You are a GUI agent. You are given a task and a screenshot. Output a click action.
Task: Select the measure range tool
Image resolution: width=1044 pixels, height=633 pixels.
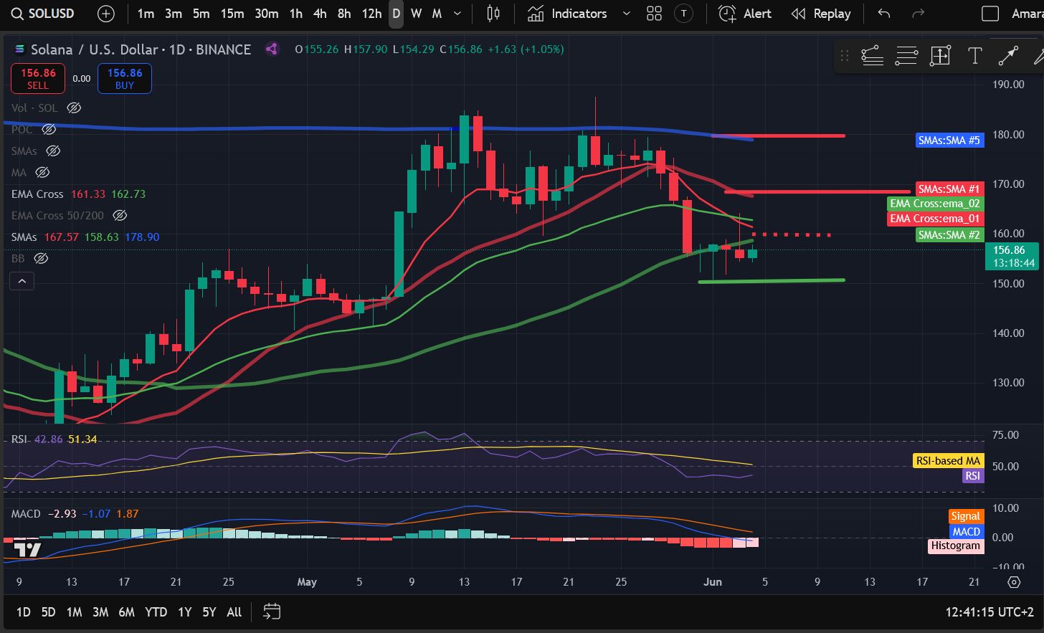pos(940,56)
